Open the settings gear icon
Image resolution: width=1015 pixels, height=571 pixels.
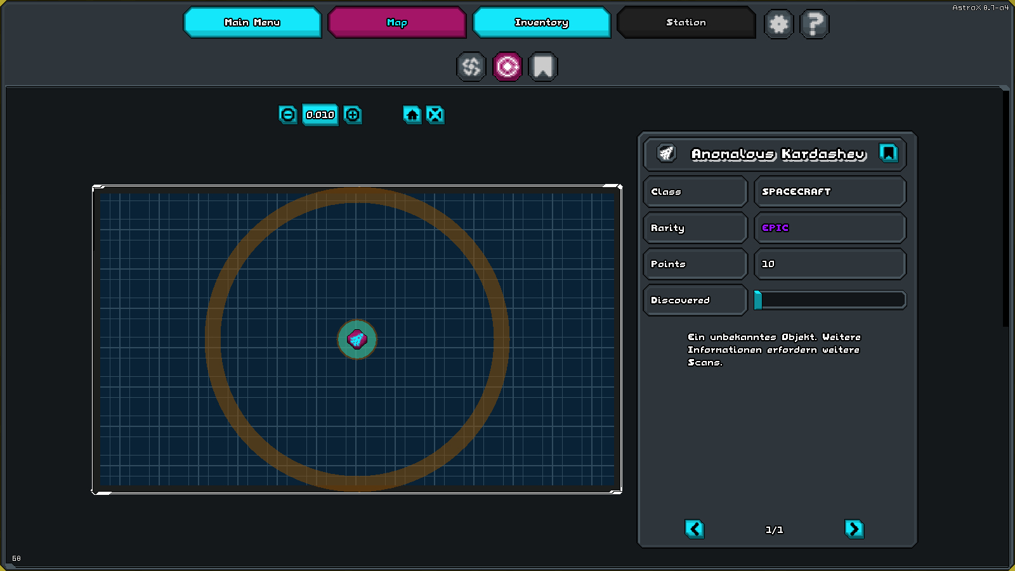778,24
